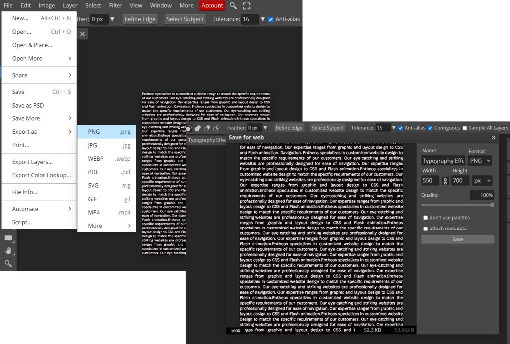The height and width of the screenshot is (344, 510).
Task: Open the Format dropdown showing PNG
Action: 480,161
